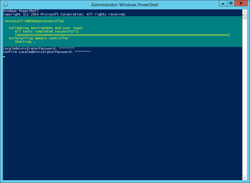Click the vertical scrollbar thumb
Viewport: 250px width, 183px height.
click(245, 17)
